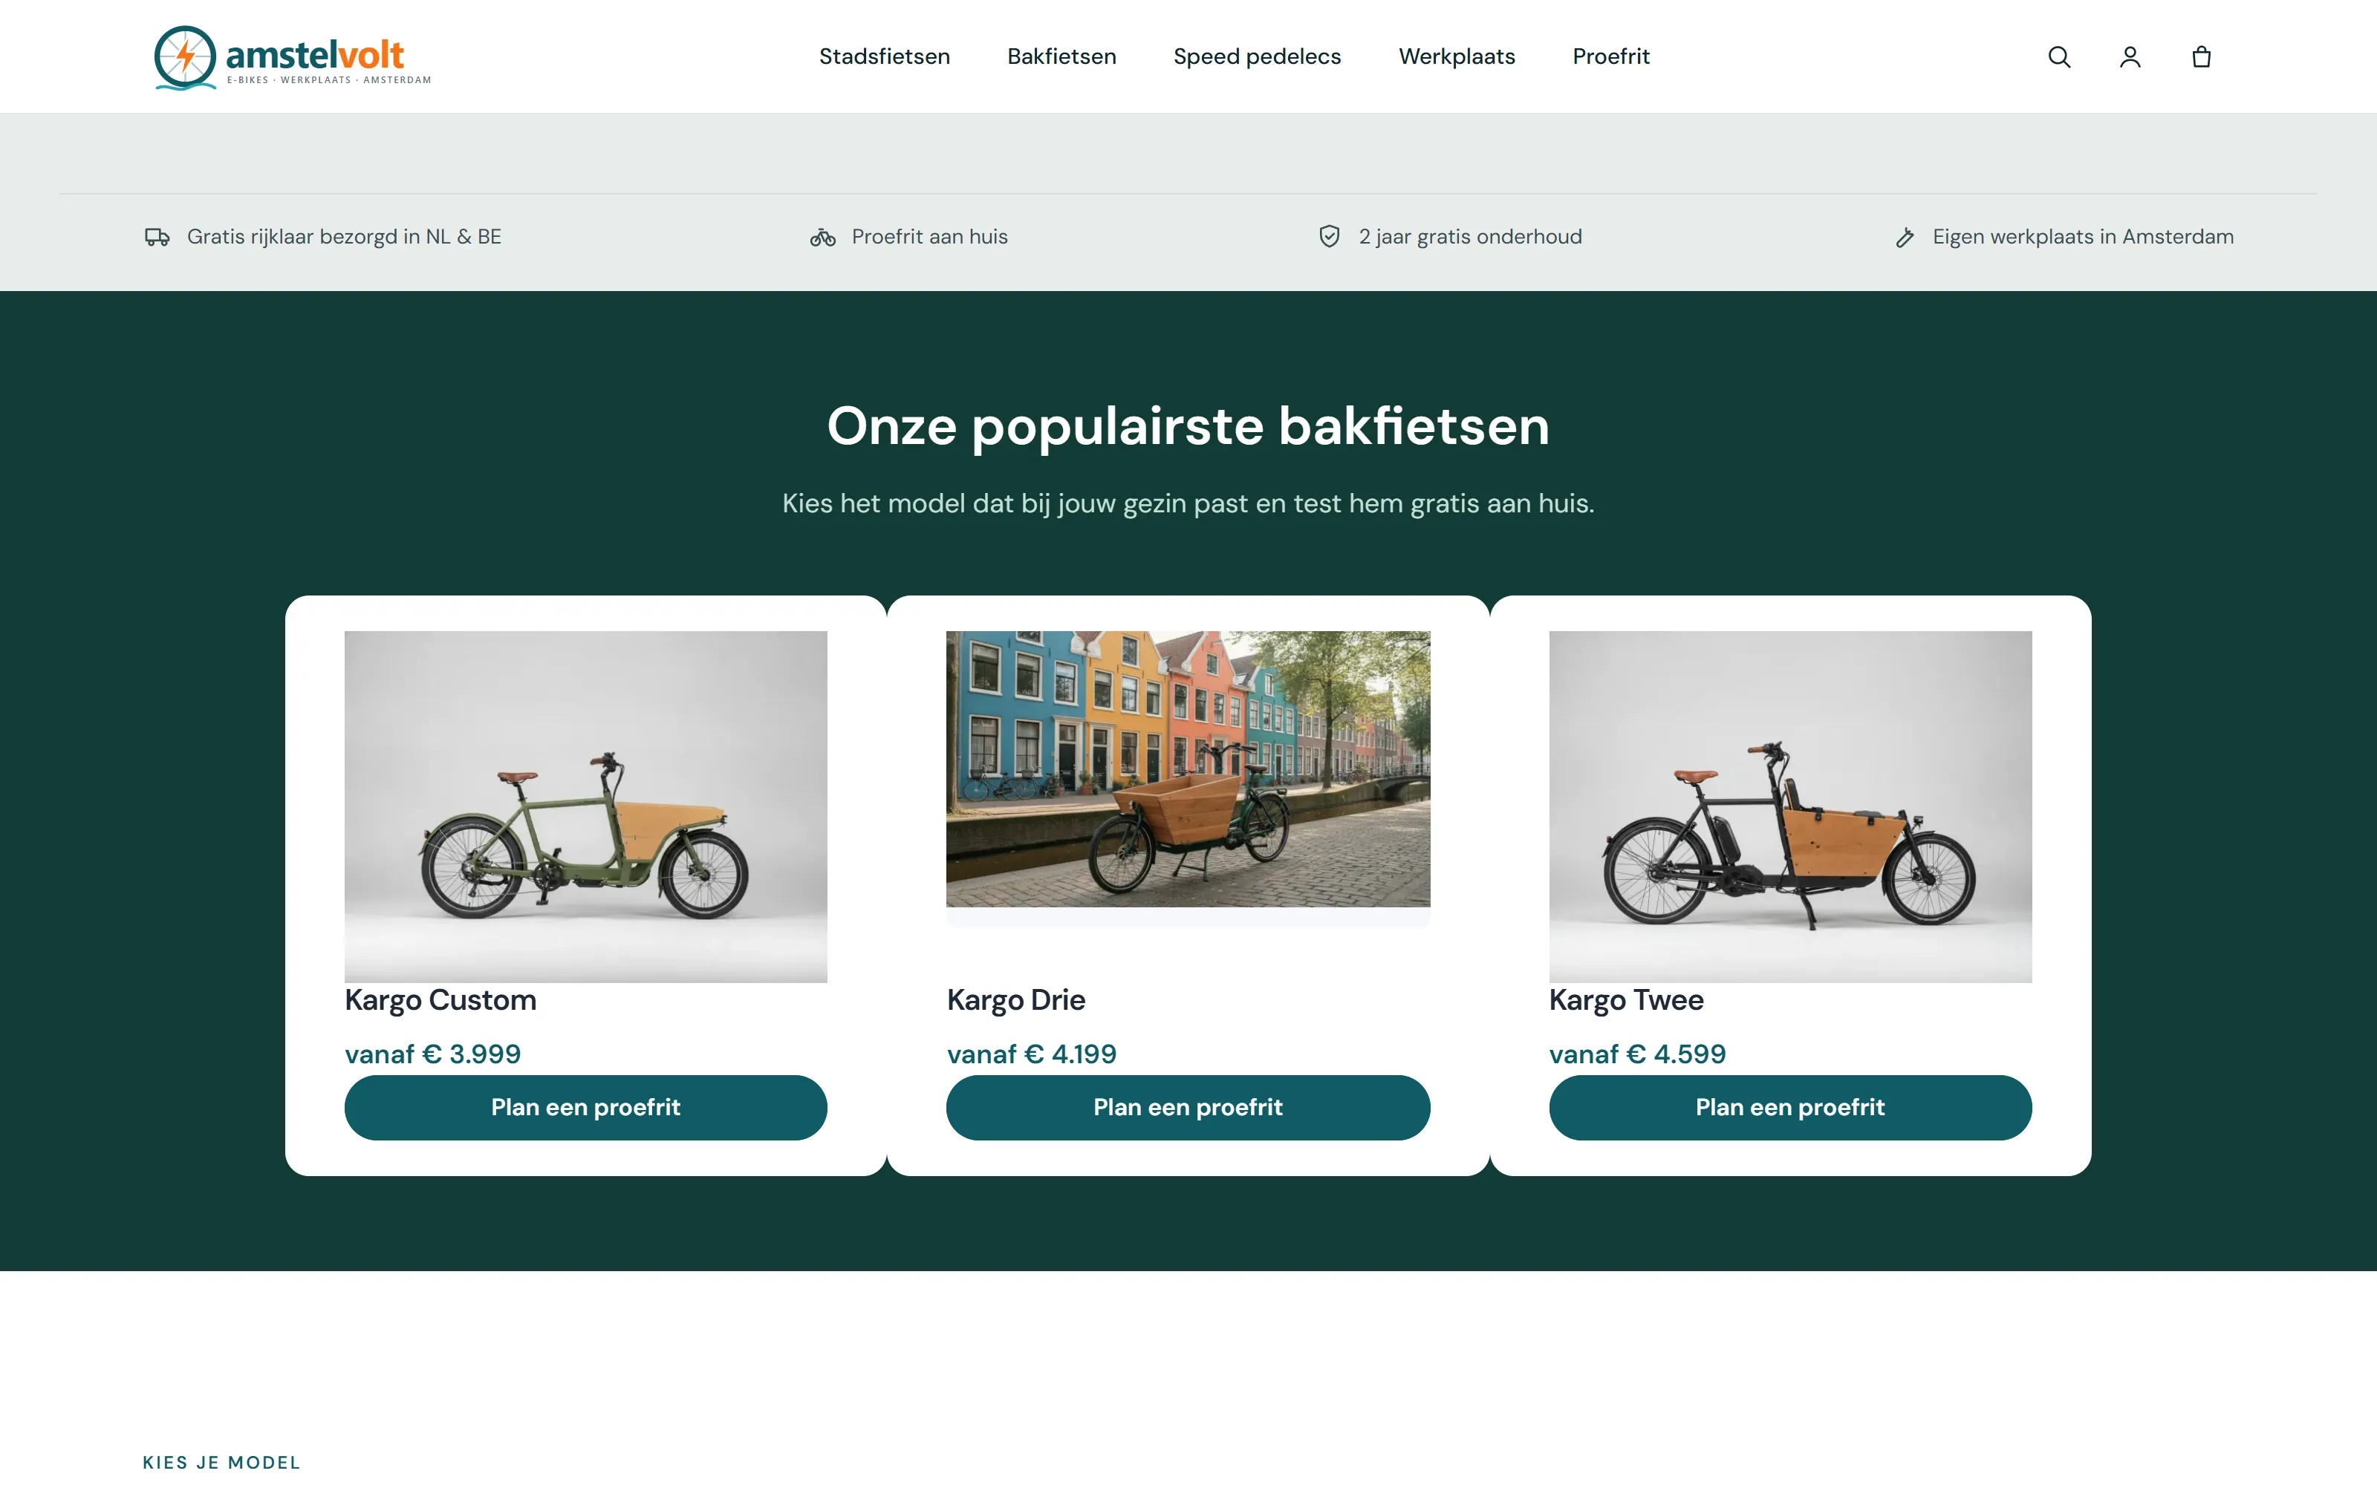Click Eigen werkplaats in Amsterdam text
Image resolution: width=2377 pixels, height=1485 pixels.
tap(2082, 237)
